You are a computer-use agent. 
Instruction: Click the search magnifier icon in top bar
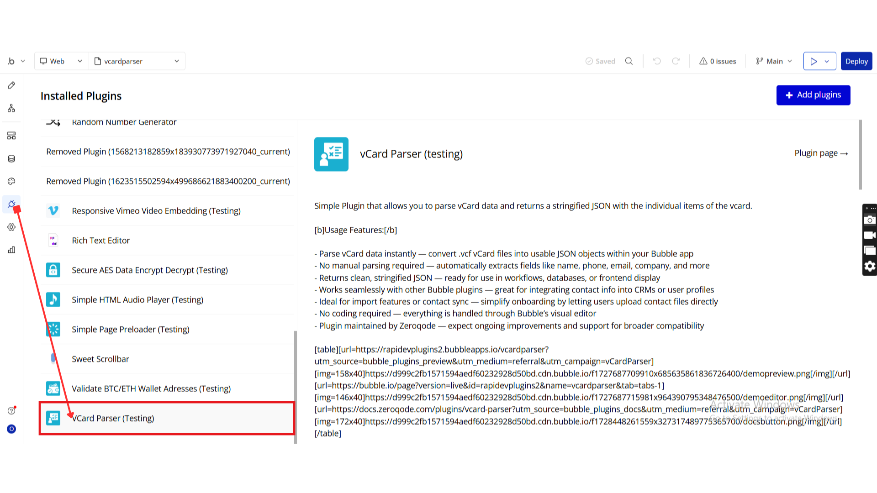[x=629, y=61]
